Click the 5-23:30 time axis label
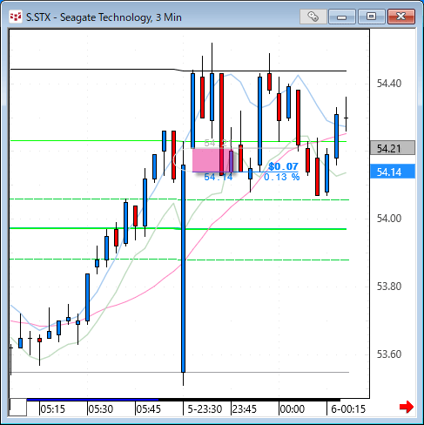Screen dimensions: 424x425 pos(205,409)
